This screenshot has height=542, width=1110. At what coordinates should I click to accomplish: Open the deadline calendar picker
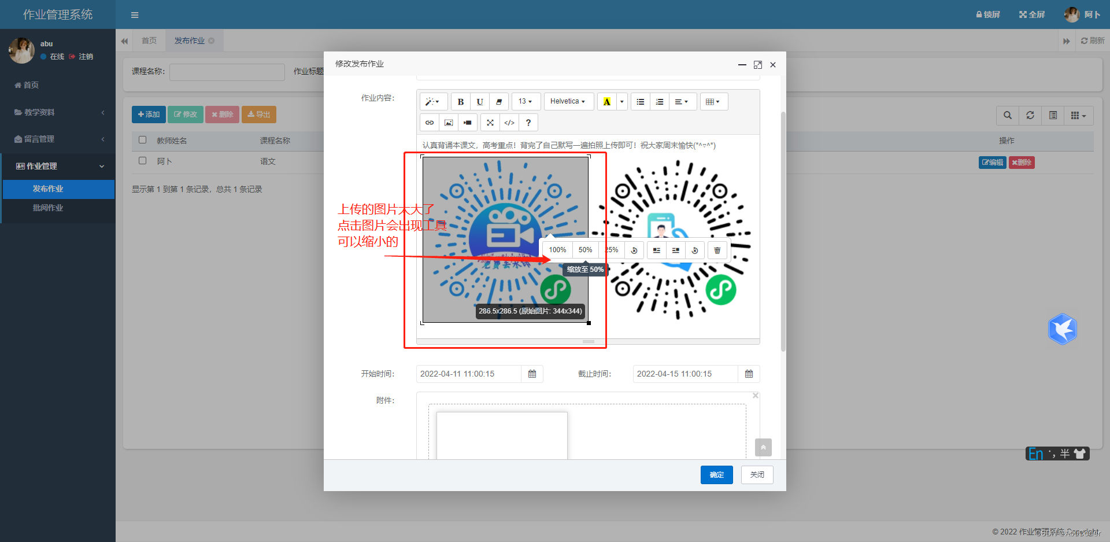click(749, 374)
